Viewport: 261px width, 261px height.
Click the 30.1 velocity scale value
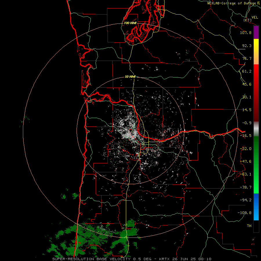point(247,97)
